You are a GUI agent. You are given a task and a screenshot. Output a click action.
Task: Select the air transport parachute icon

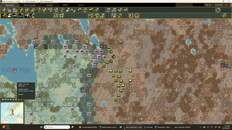27,16
